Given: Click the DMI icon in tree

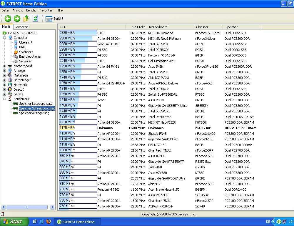Looking at the screenshot, I should [16, 47].
